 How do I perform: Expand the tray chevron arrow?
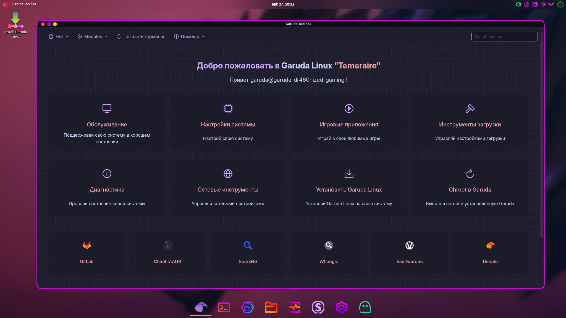551,4
